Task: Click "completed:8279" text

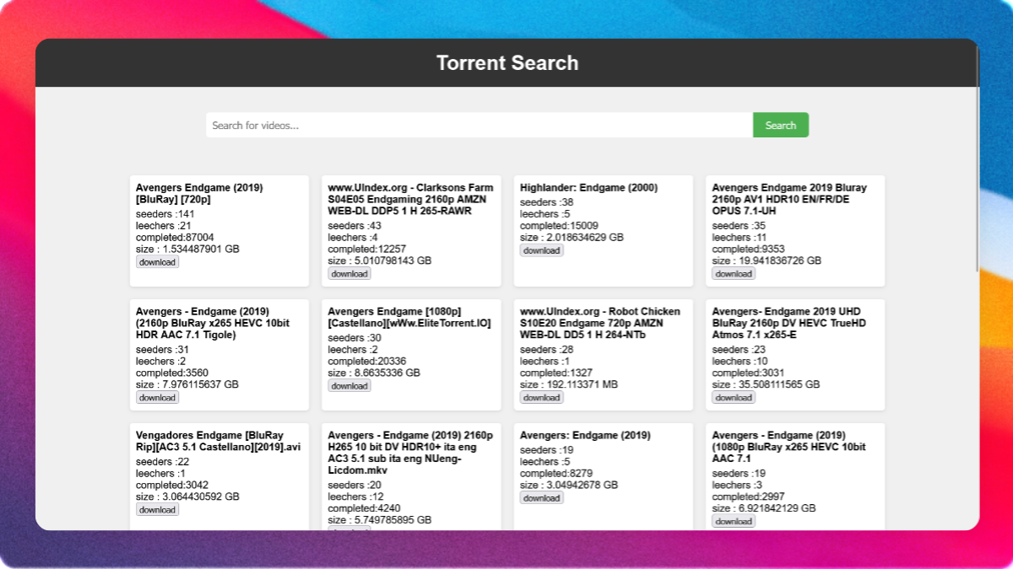Action: 556,474
